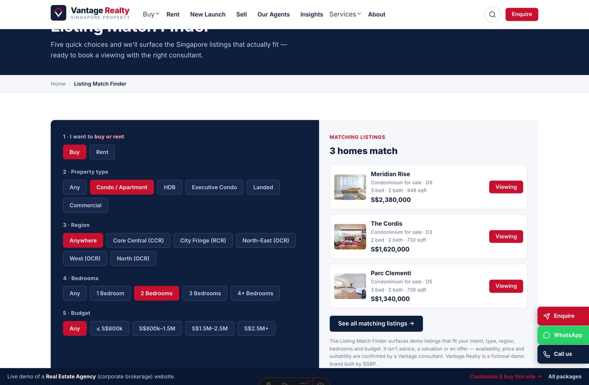Book Viewing for The Cordis
The image size is (589, 385).
pos(506,236)
